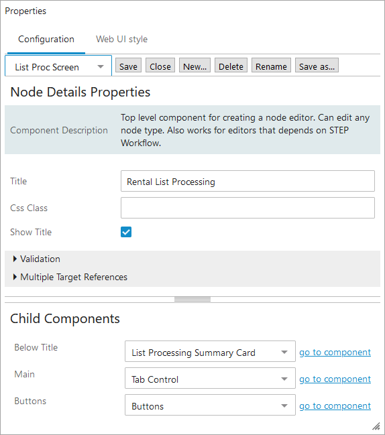The height and width of the screenshot is (435, 385).
Task: Follow go to component link for Main
Action: 335,379
